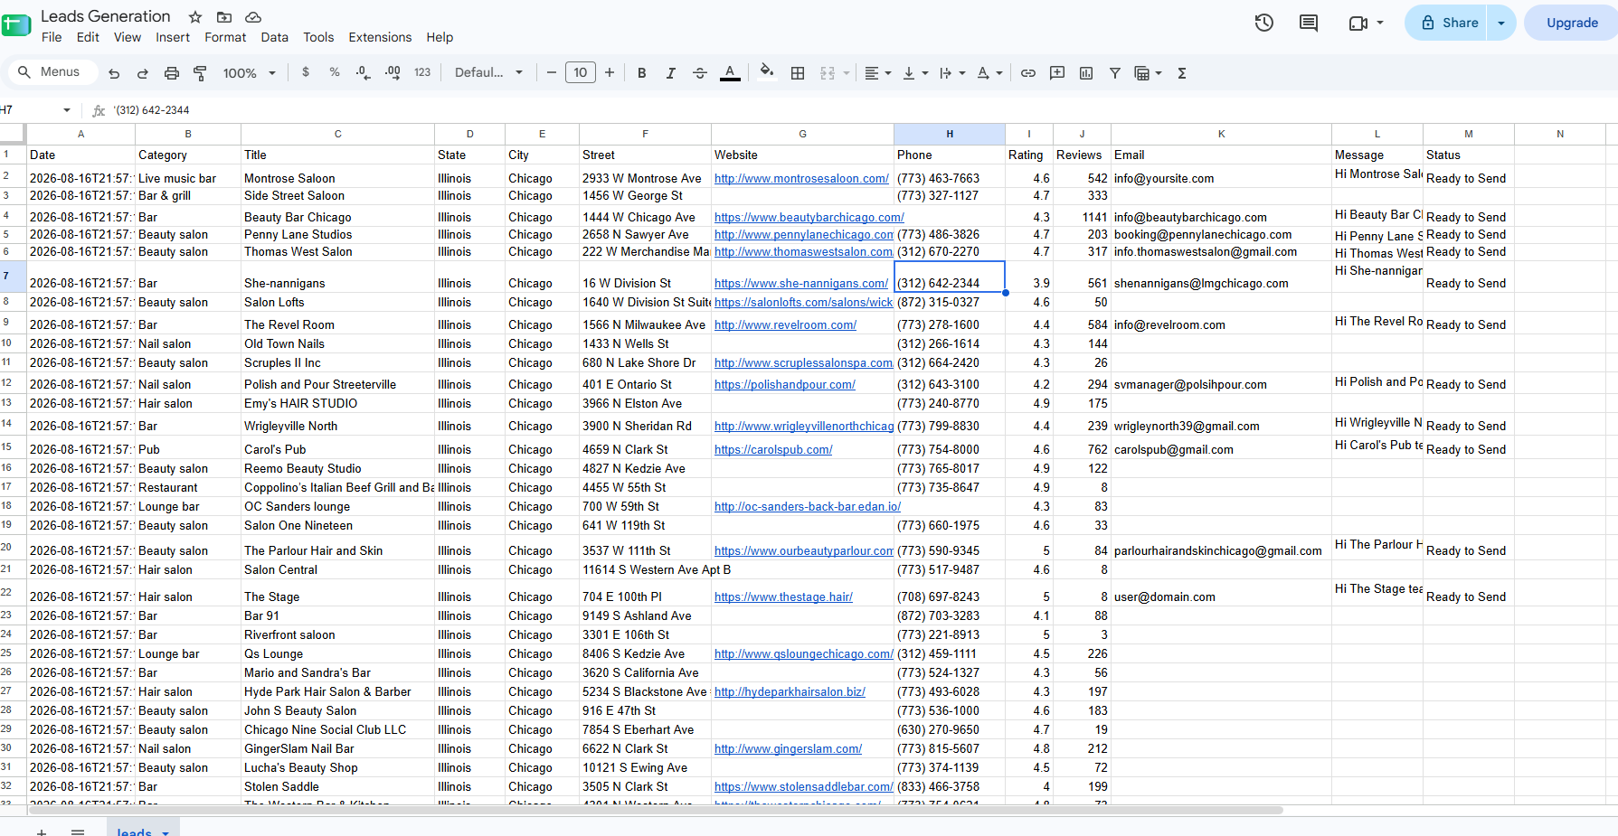Search the menus box
Viewport: 1618px width, 836px height.
tap(52, 72)
